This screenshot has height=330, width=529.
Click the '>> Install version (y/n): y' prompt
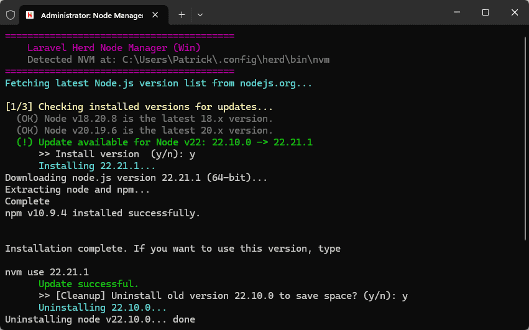[x=117, y=154]
